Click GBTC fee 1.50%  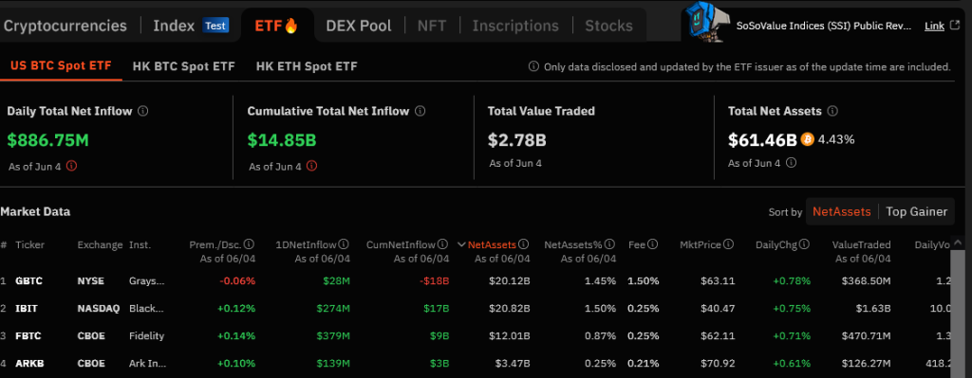point(643,280)
